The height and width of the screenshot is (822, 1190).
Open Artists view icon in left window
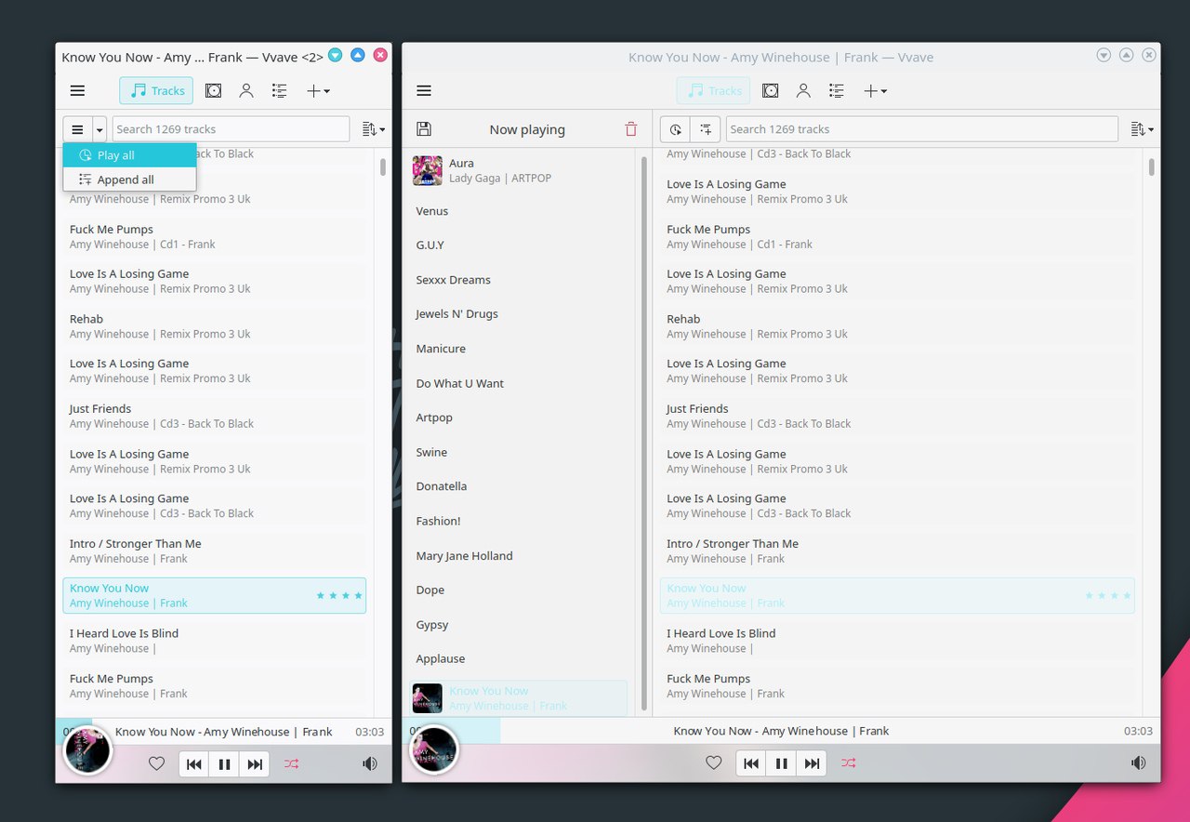tap(246, 91)
